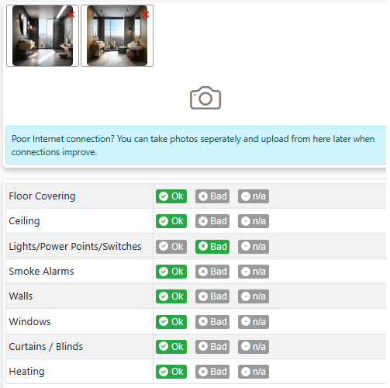Mark Windows as Bad
390x388 pixels.
pos(212,322)
